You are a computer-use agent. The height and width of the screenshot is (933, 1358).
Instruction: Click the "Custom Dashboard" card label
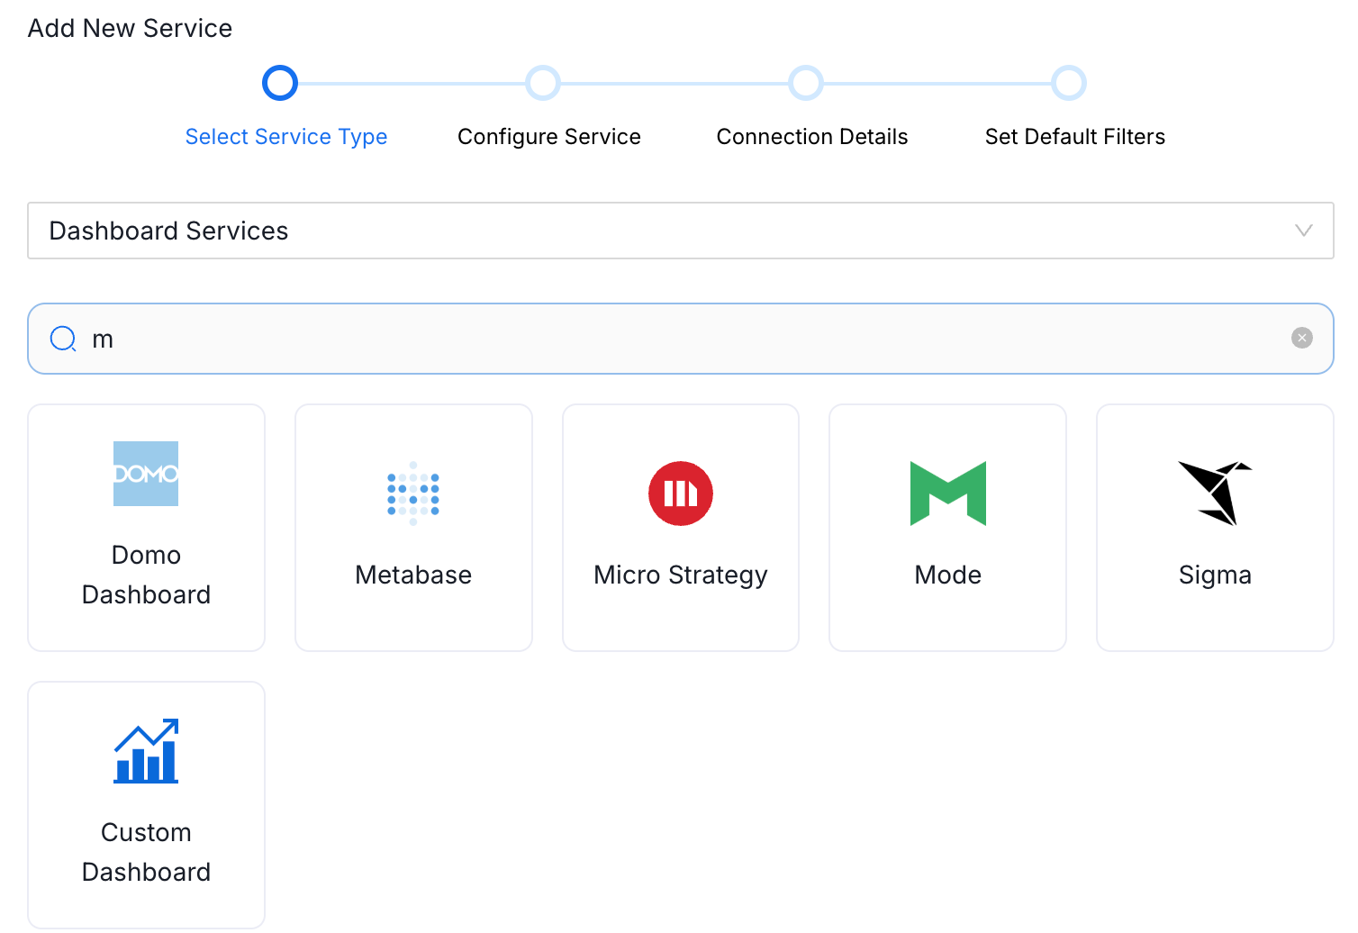coord(146,852)
